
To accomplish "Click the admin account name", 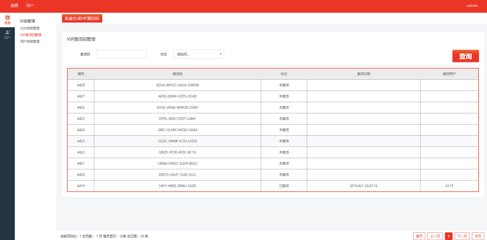I will point(472,6).
